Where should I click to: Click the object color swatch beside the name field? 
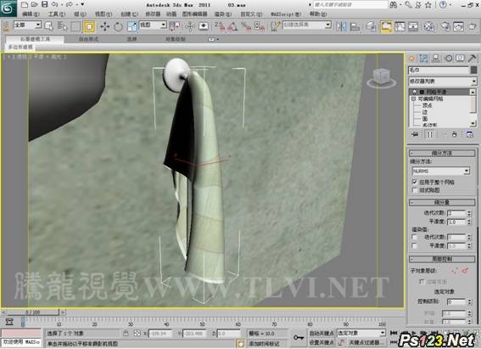[474, 70]
